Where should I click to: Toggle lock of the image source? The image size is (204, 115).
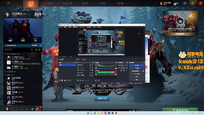92,65
